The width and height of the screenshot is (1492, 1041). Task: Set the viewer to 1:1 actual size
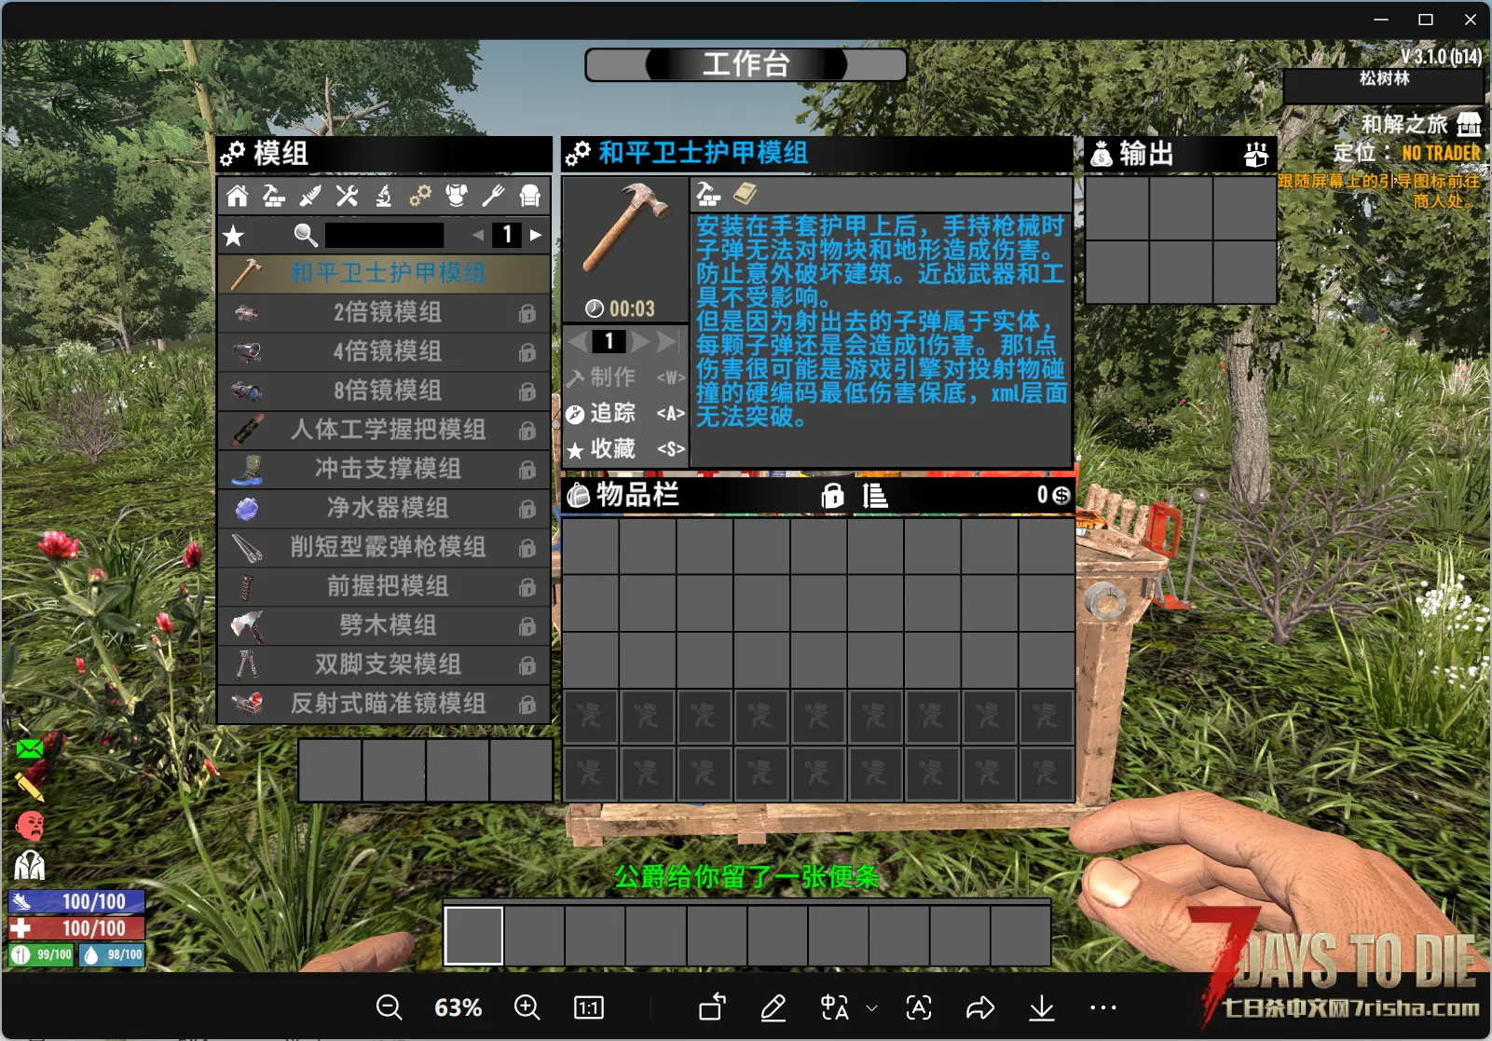pos(589,1007)
